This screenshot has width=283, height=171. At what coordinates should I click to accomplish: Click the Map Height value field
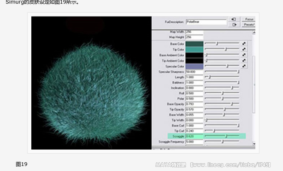194,37
